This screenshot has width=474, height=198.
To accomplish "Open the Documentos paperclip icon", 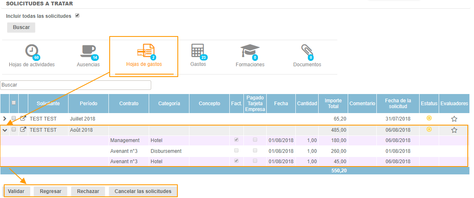I will [x=307, y=51].
